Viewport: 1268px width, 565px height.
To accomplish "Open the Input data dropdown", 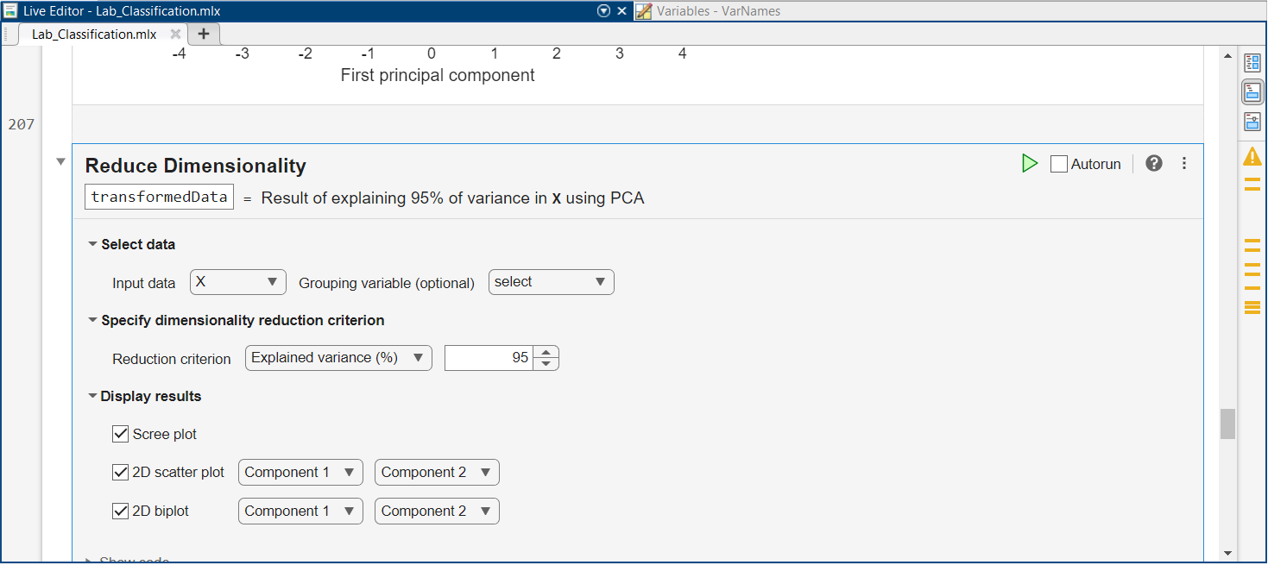I will (237, 282).
